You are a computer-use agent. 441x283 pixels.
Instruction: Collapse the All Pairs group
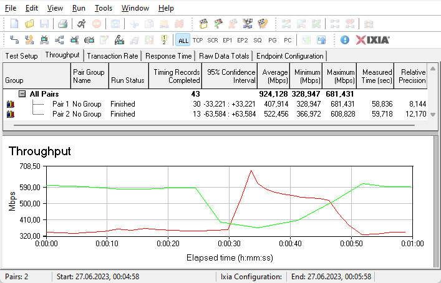pos(22,94)
